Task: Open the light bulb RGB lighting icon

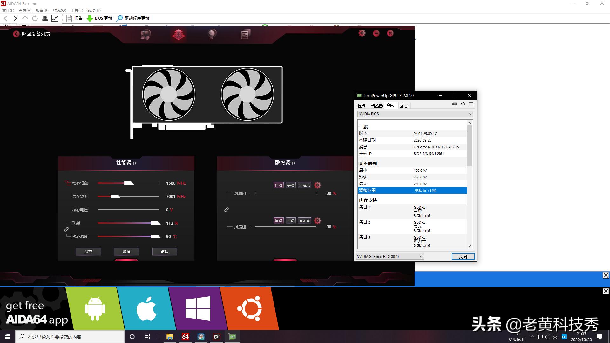Action: point(212,34)
